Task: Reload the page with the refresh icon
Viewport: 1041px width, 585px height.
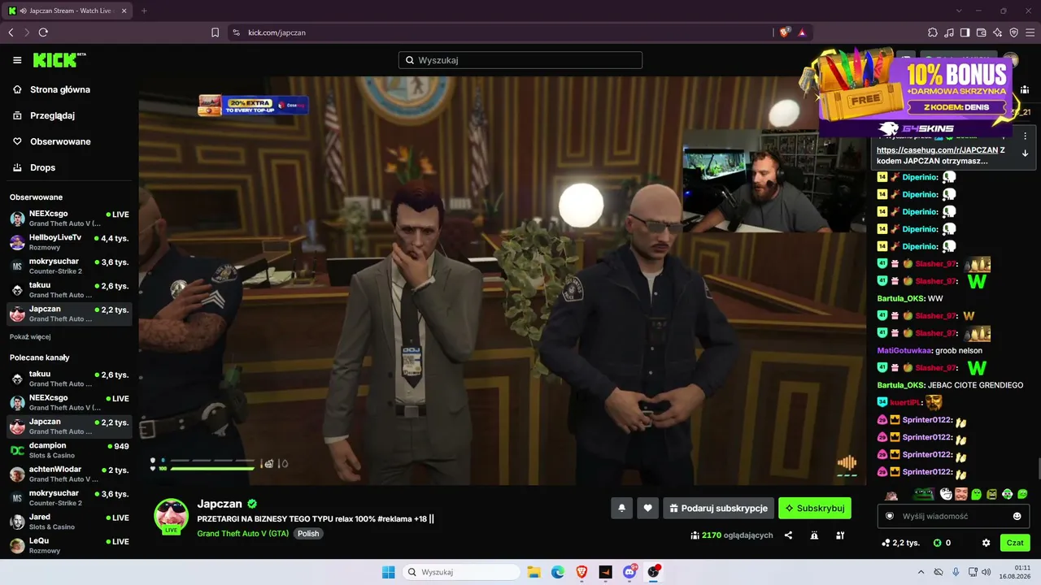Action: point(43,32)
